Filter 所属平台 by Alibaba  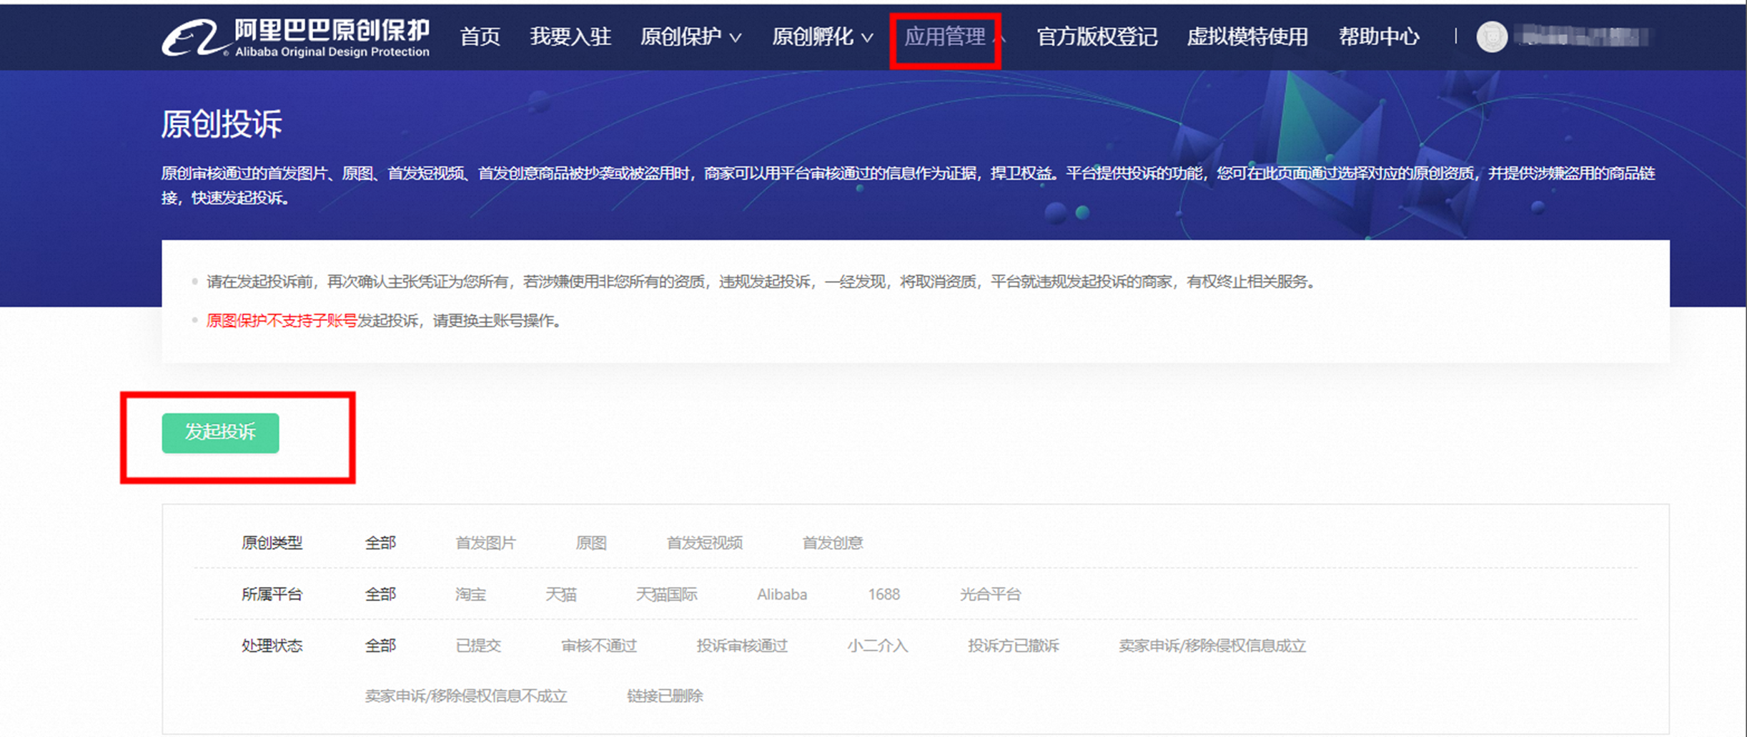[x=782, y=595]
